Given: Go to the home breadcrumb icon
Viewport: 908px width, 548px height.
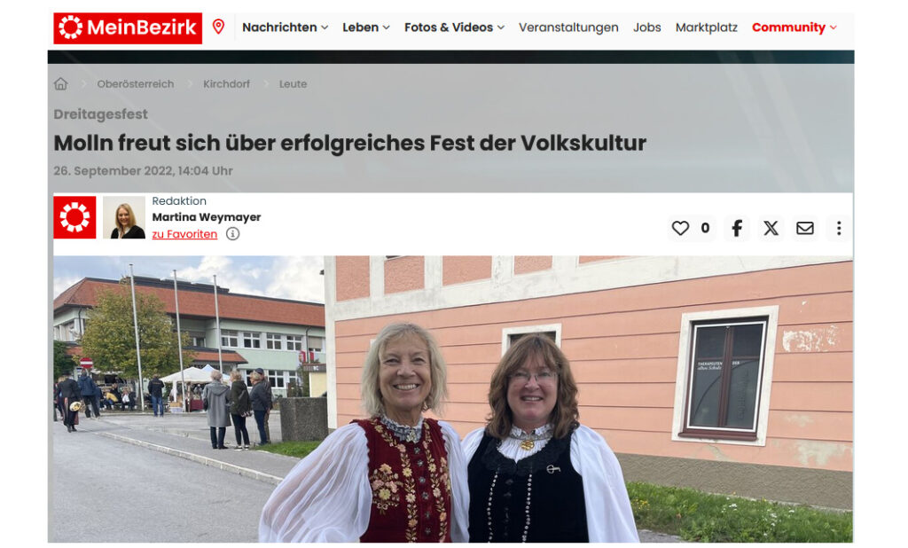Looking at the screenshot, I should point(61,84).
